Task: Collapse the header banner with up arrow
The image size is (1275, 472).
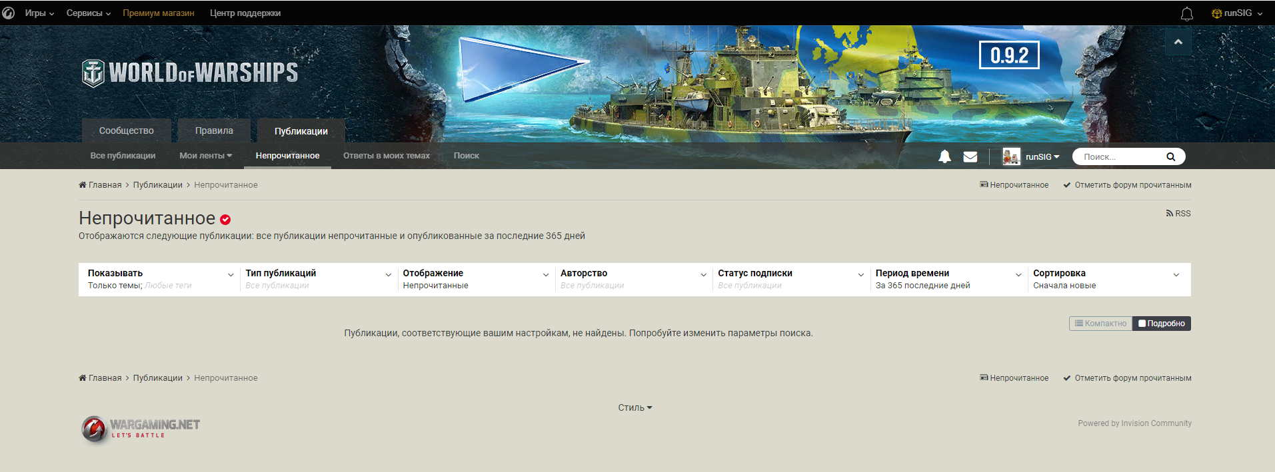Action: (x=1178, y=42)
